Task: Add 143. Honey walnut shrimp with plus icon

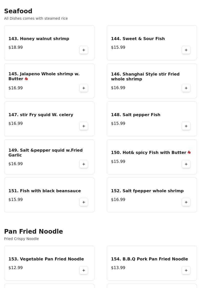Action: point(84,50)
